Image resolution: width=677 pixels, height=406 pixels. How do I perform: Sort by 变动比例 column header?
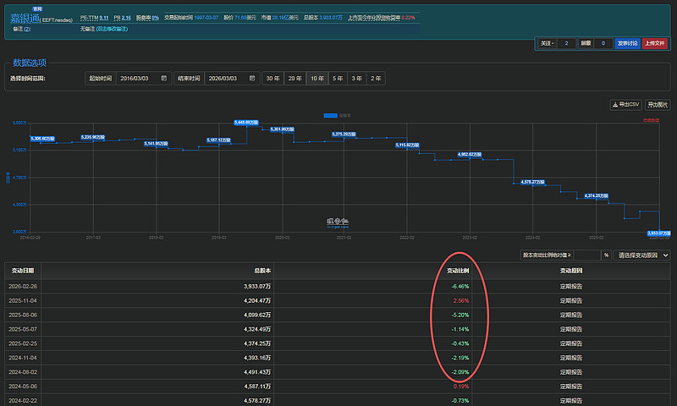pos(460,271)
